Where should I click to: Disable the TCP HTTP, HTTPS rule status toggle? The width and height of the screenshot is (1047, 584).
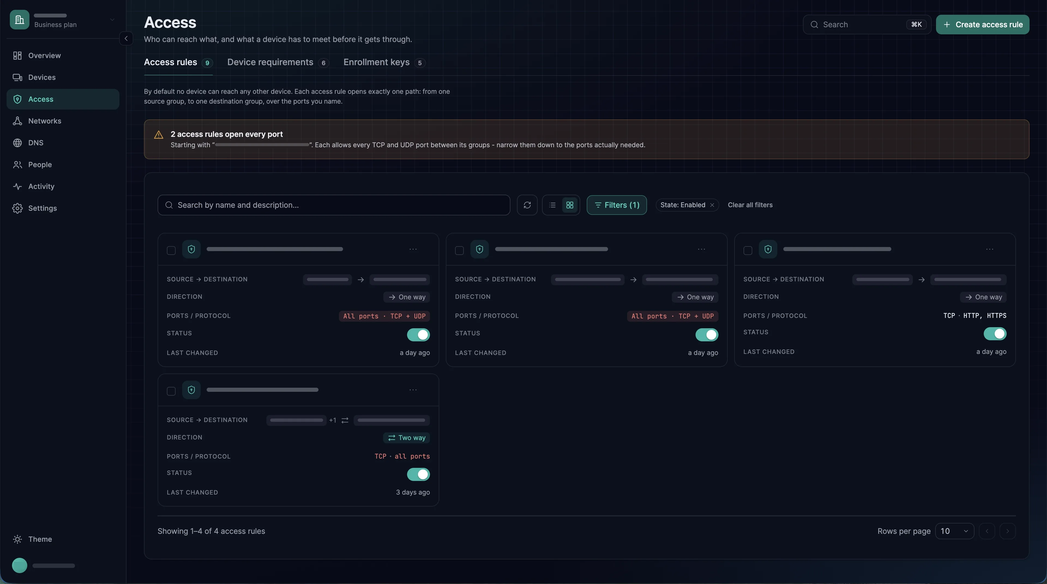click(x=995, y=334)
